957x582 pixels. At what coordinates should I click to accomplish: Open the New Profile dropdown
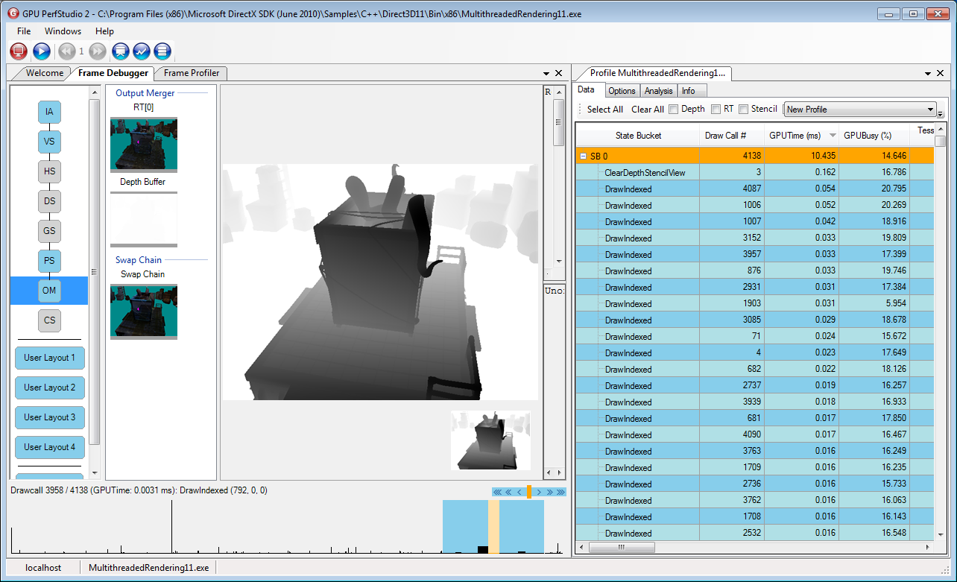pyautogui.click(x=930, y=110)
